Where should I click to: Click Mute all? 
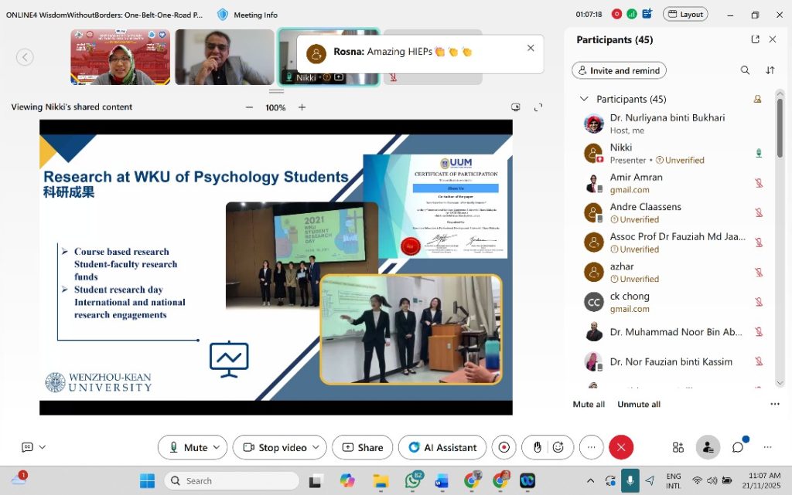pos(589,404)
